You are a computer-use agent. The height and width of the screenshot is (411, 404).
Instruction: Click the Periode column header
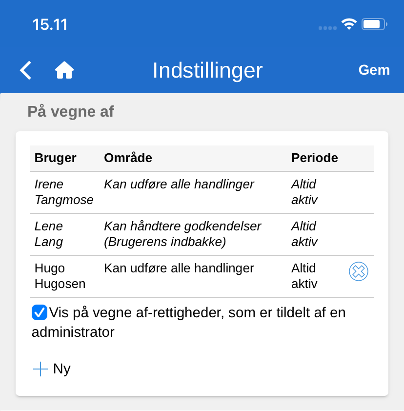pos(315,158)
